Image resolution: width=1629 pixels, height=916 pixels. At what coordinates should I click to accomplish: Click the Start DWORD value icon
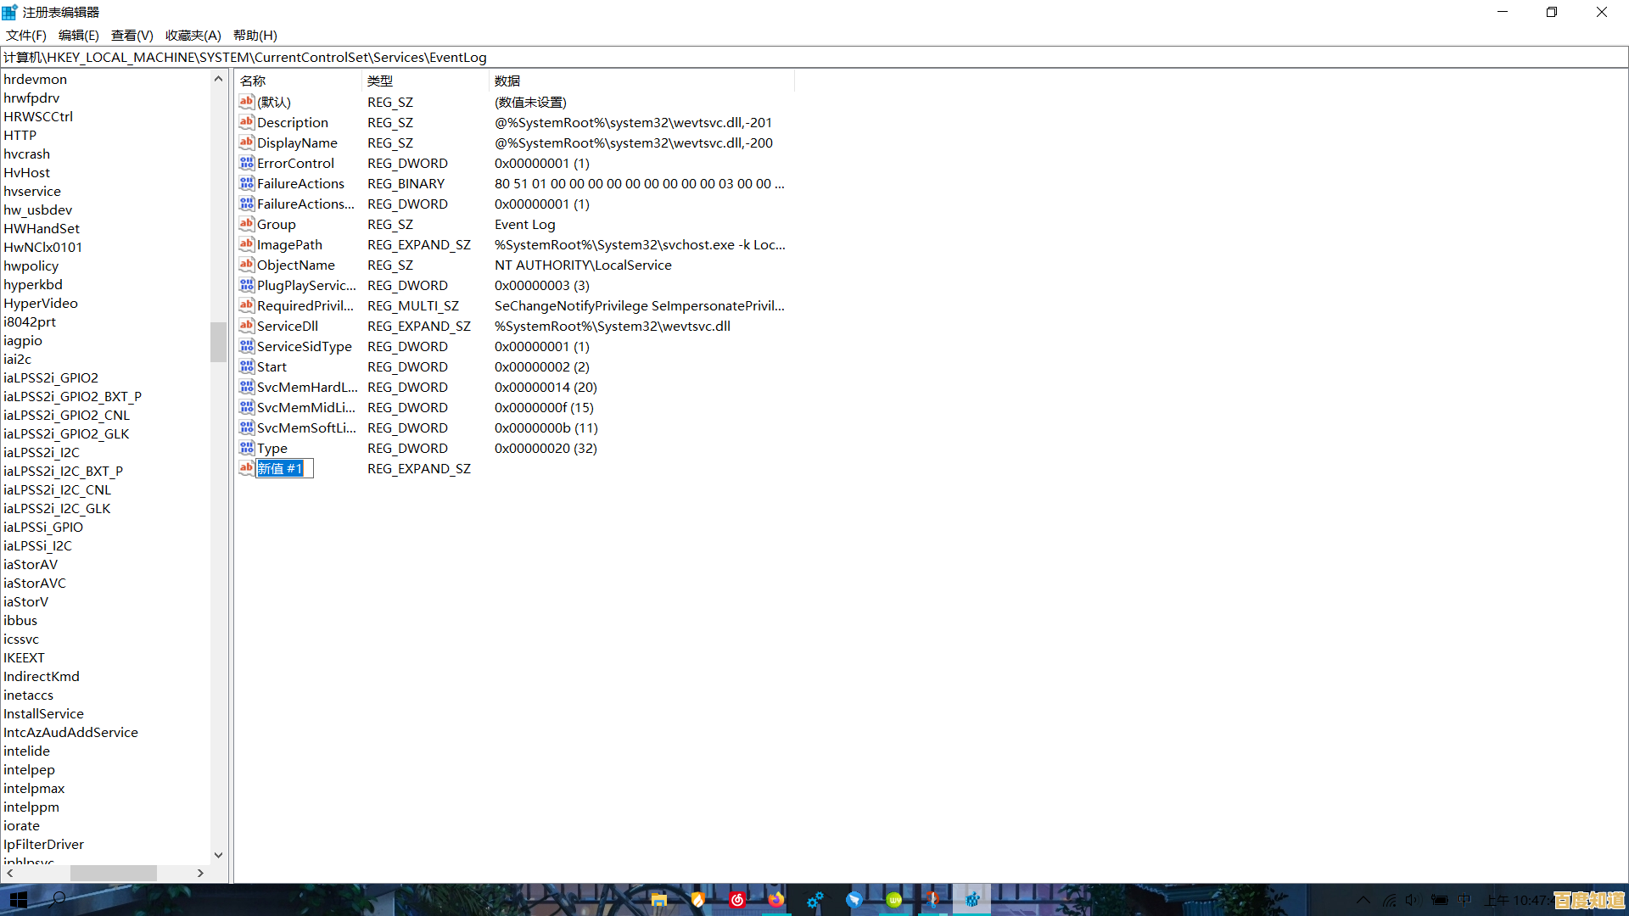(x=247, y=366)
